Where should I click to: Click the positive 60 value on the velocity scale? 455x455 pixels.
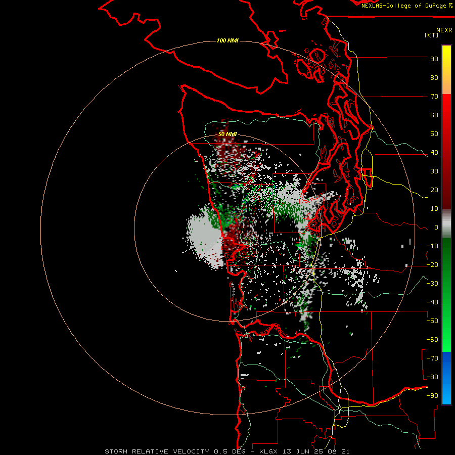click(x=434, y=115)
